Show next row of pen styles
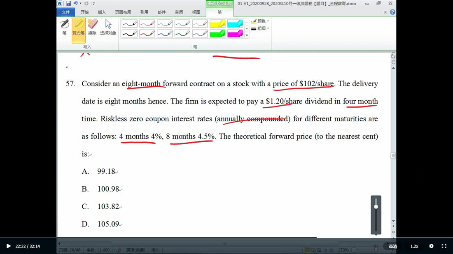The height and width of the screenshot is (254, 453). click(247, 28)
